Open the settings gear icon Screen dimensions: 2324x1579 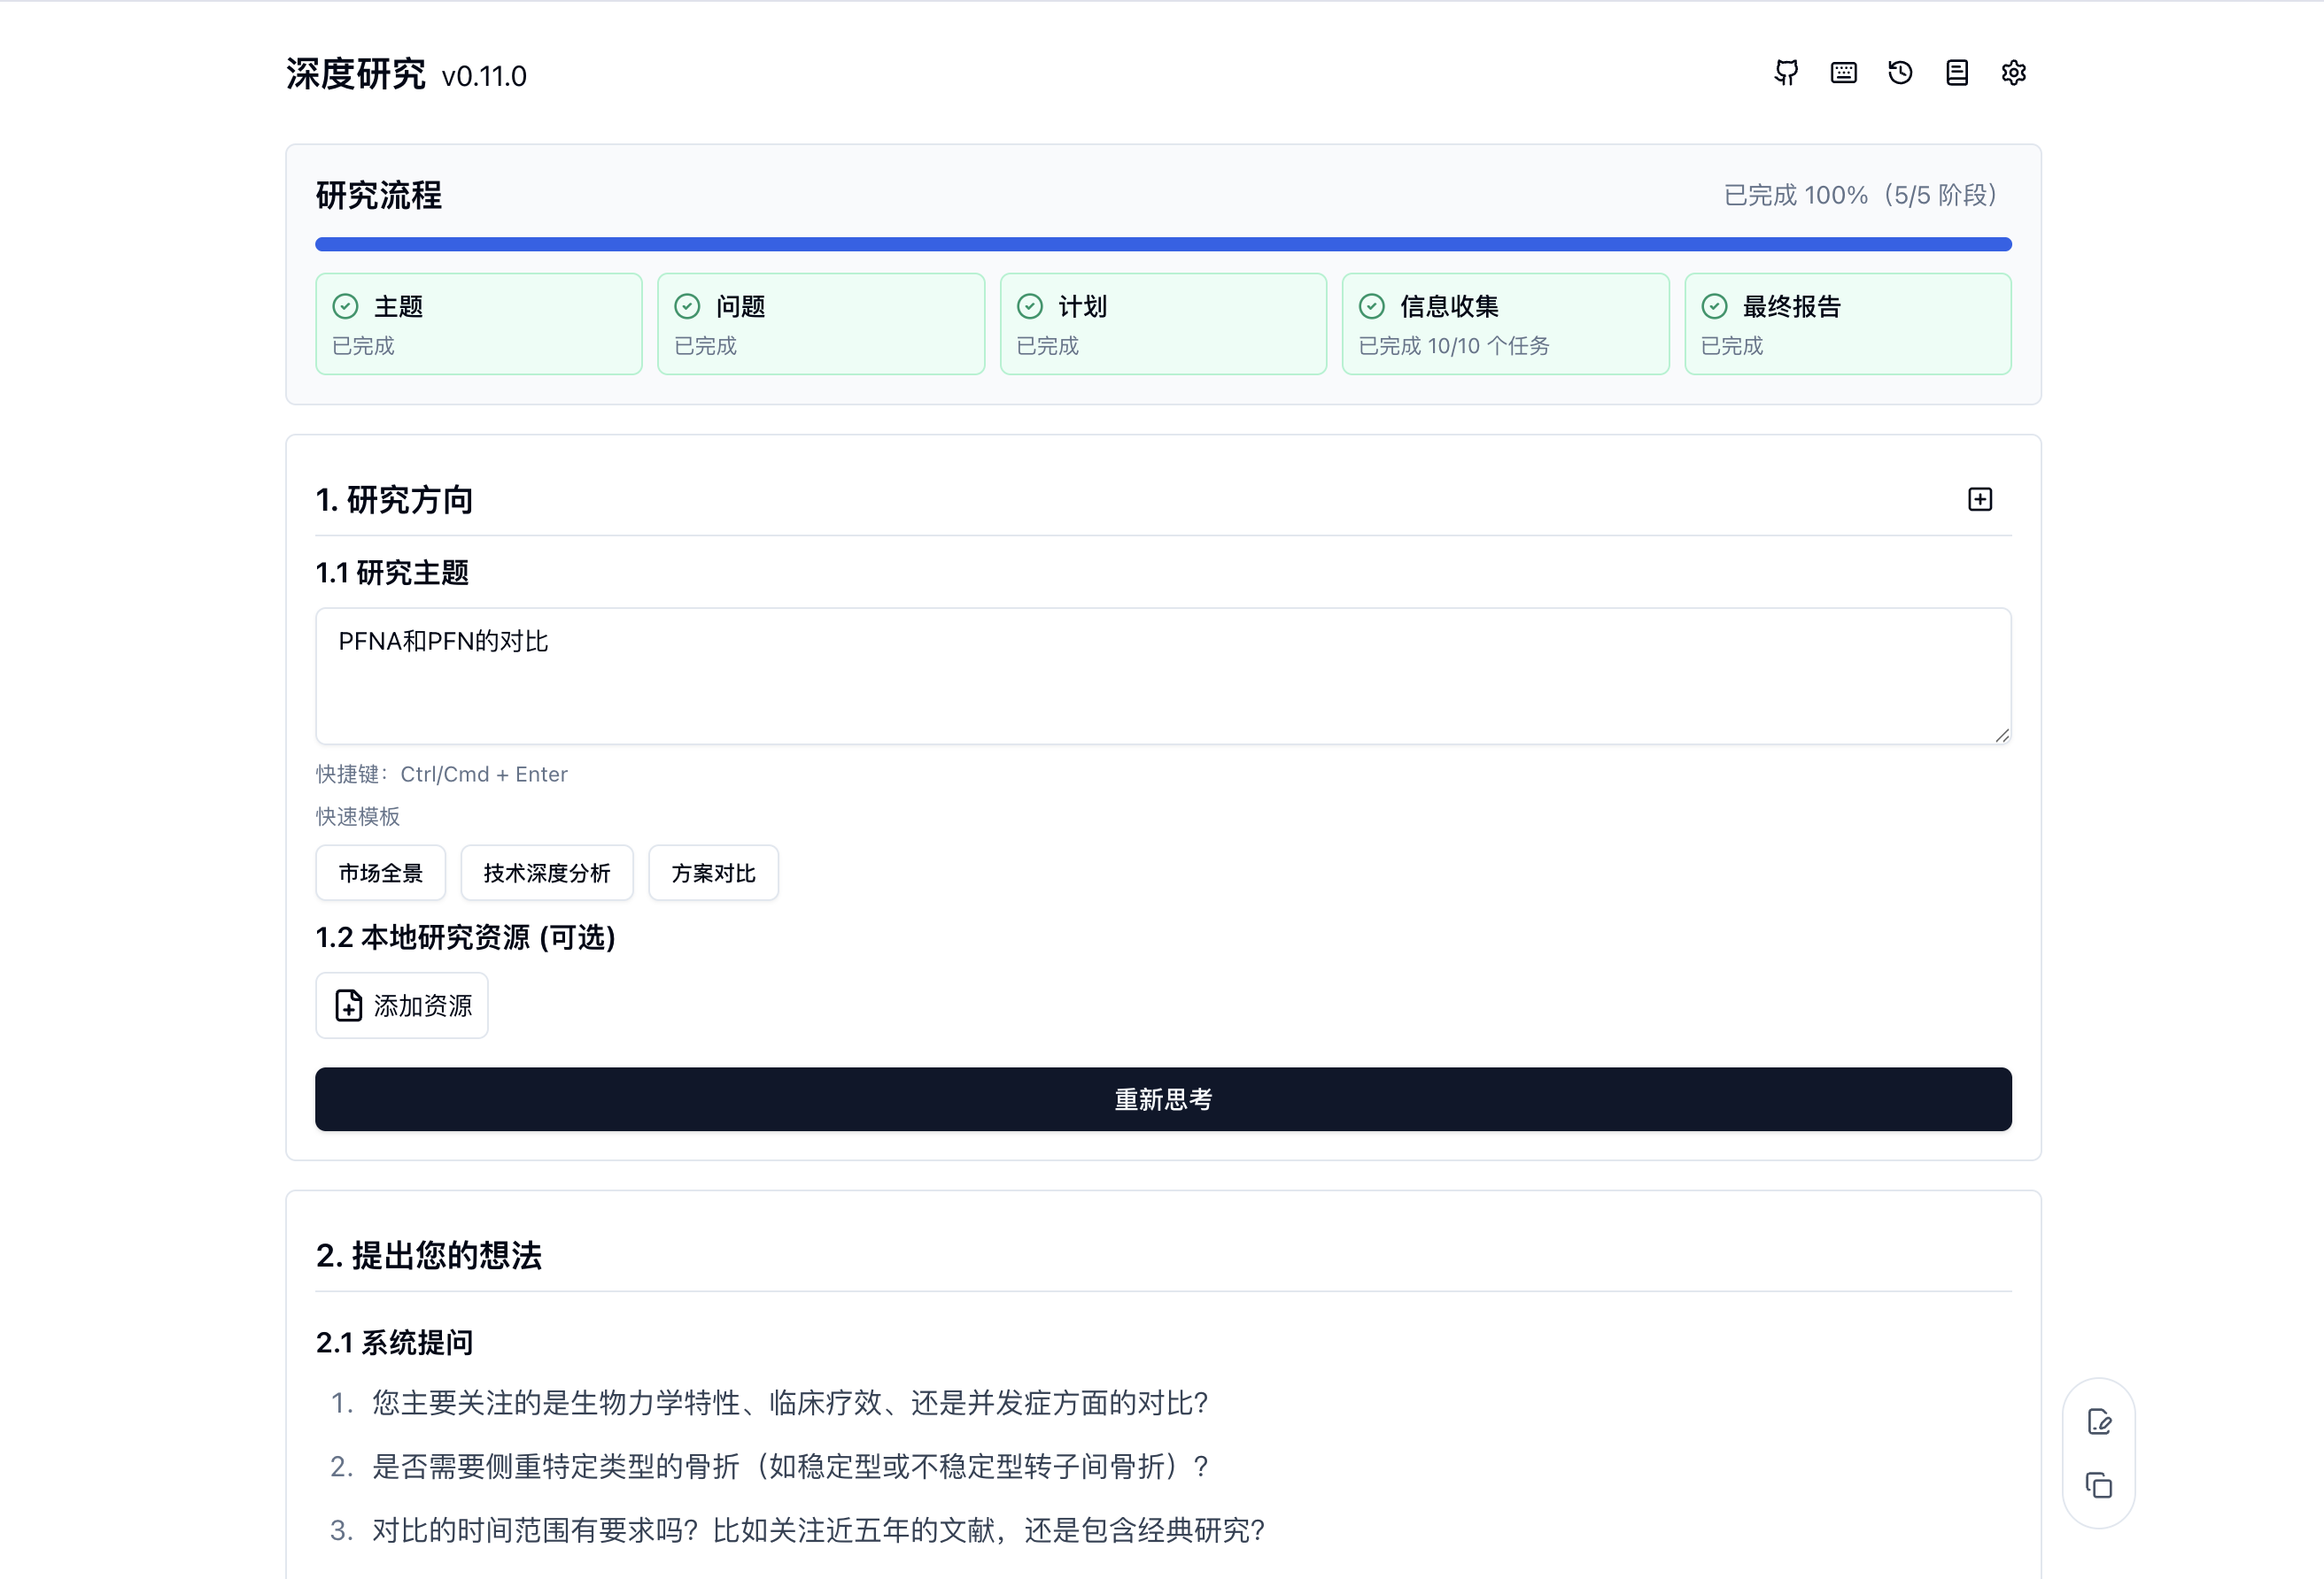pyautogui.click(x=2013, y=73)
